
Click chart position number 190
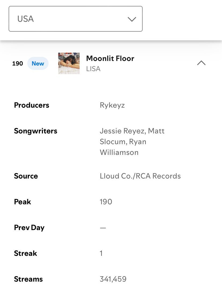pyautogui.click(x=17, y=63)
